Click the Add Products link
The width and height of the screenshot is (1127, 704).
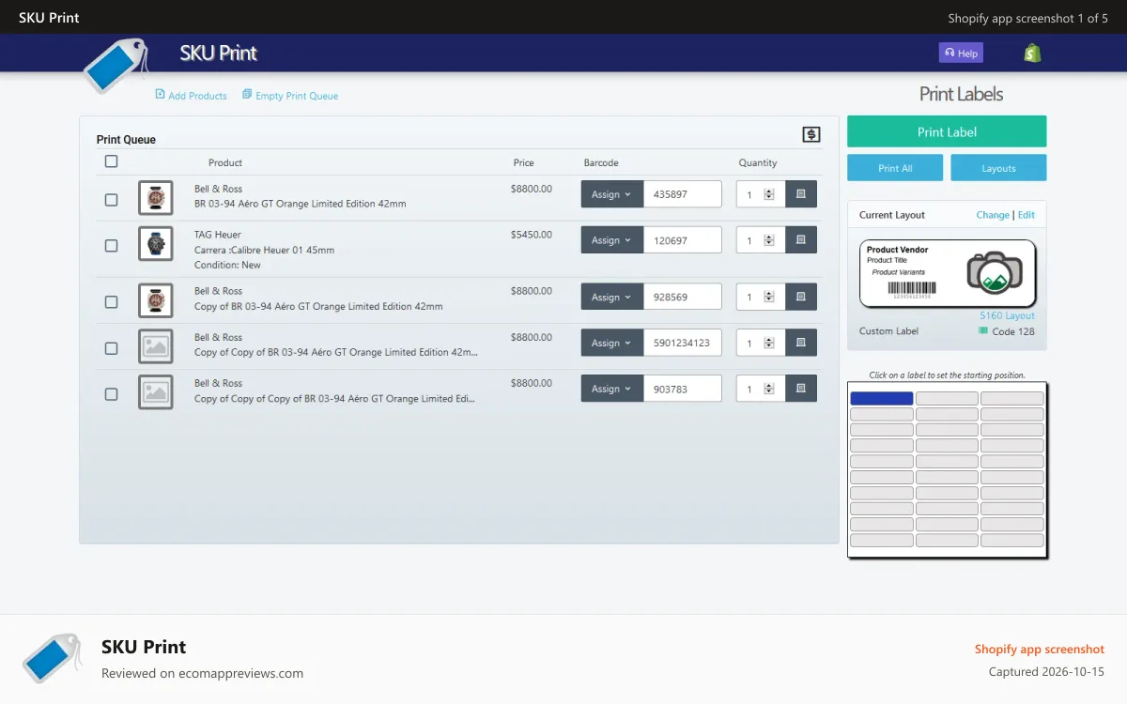point(191,96)
